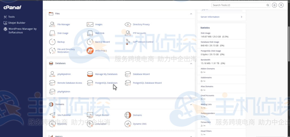Select the Mailing Lists statistic label
Screen dimensions: 290x137
[x=206, y=104]
